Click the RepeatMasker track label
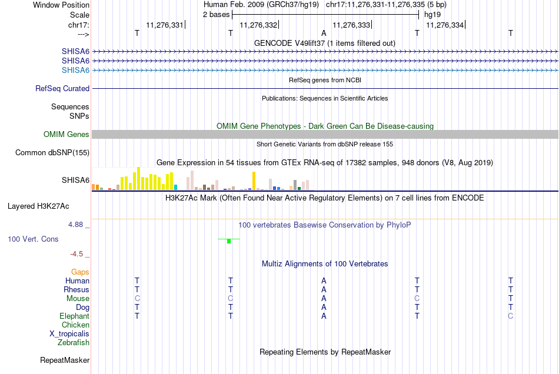This screenshot has height=374, width=559. pos(65,360)
